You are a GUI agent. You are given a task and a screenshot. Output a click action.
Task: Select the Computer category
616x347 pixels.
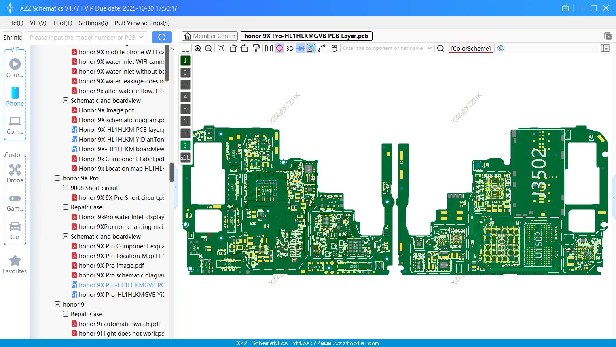(15, 125)
